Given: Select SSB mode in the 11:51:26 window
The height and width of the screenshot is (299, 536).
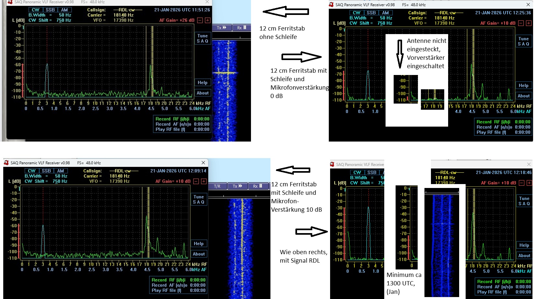Looking at the screenshot, I should 50,10.
